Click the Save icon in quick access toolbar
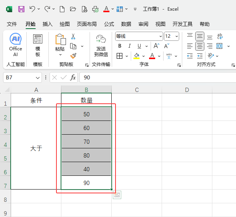 click(x=21, y=9)
